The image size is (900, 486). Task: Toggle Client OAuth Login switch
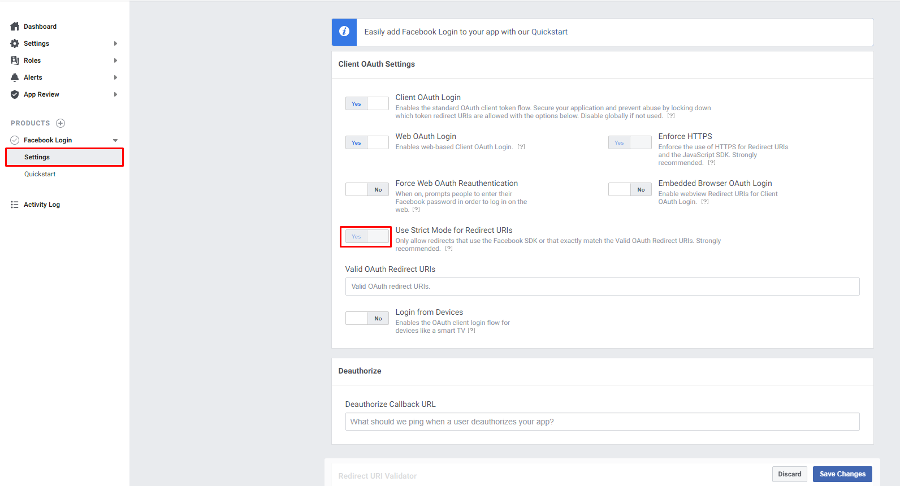tap(367, 103)
